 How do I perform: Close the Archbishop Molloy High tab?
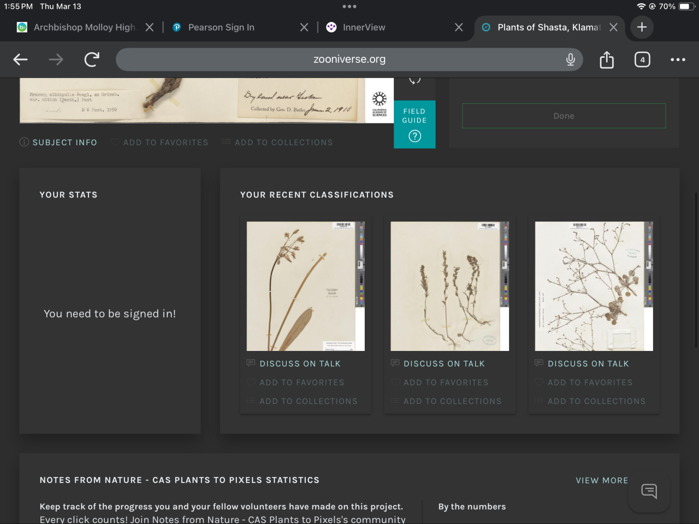click(149, 27)
